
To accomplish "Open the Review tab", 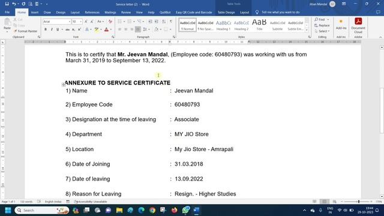I will pos(126,12).
